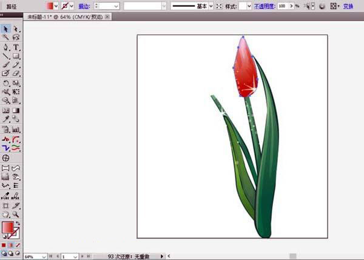The height and width of the screenshot is (260, 364).
Task: Click the 不透明度 opacity link
Action: coord(264,5)
